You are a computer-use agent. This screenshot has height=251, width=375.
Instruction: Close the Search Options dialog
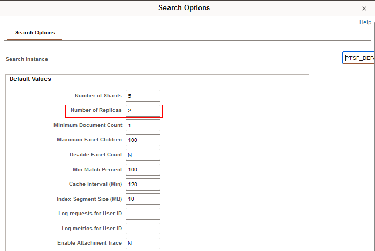(364, 9)
